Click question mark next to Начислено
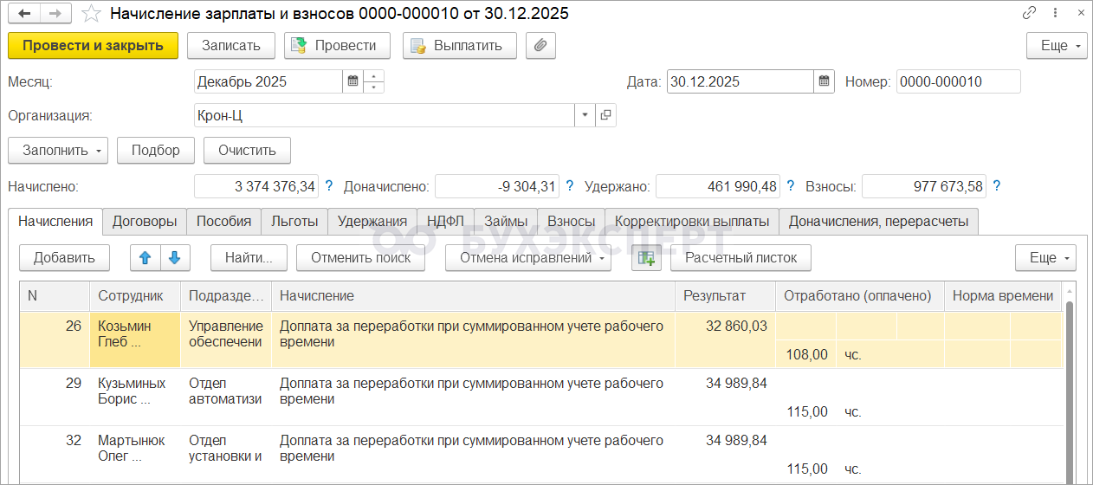The width and height of the screenshot is (1093, 485). point(329,185)
